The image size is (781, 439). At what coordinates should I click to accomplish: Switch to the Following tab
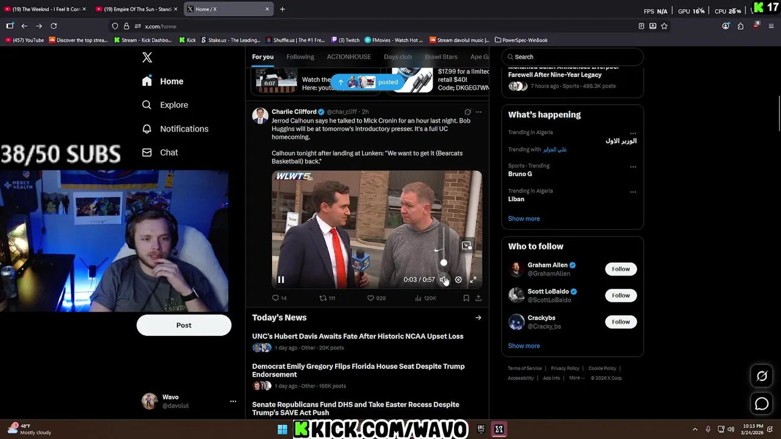300,57
